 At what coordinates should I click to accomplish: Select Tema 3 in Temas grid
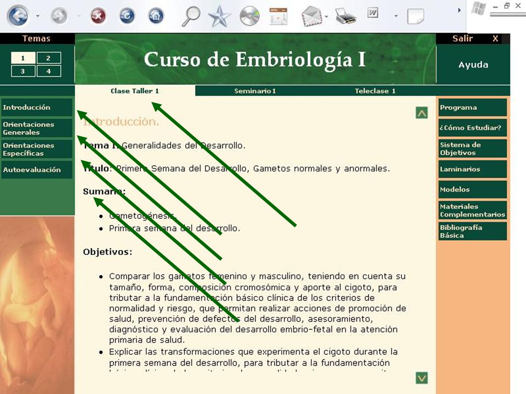23,71
